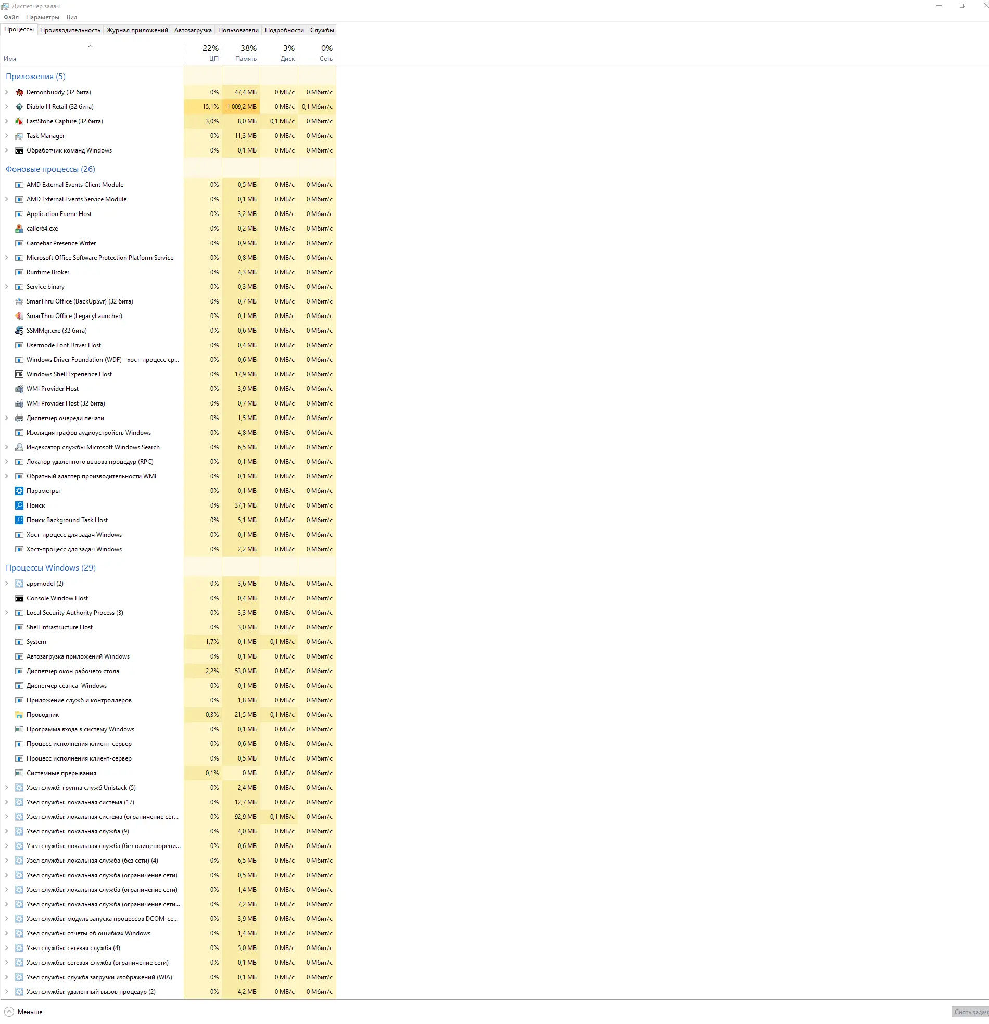Select the Diablo III Retail icon
The height and width of the screenshot is (1024, 989).
point(19,107)
